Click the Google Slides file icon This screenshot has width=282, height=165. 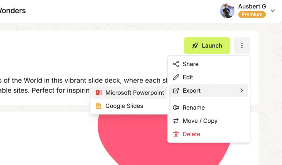[99, 106]
